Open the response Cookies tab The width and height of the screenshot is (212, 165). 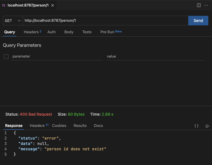pos(59,126)
